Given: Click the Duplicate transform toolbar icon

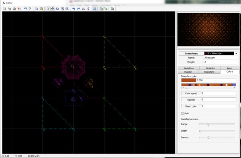Looking at the screenshot, I should click(14, 9).
